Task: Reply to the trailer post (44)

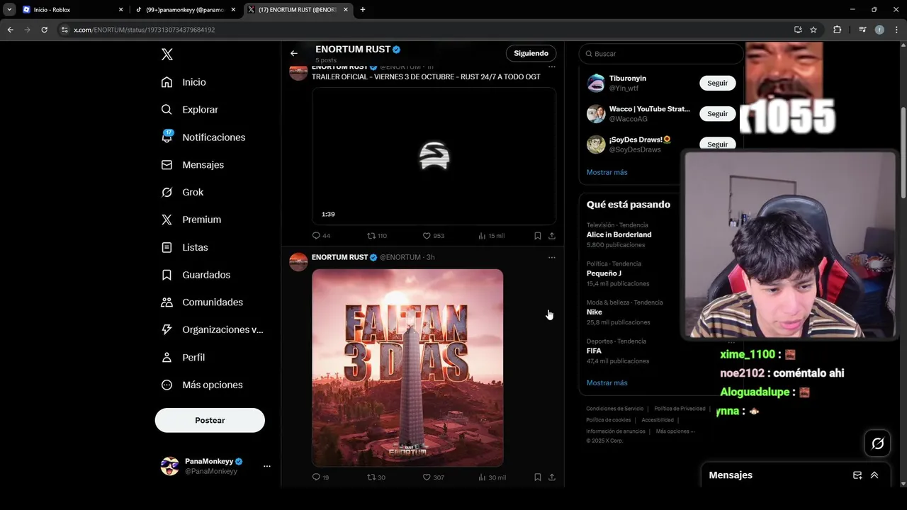Action: tap(321, 236)
